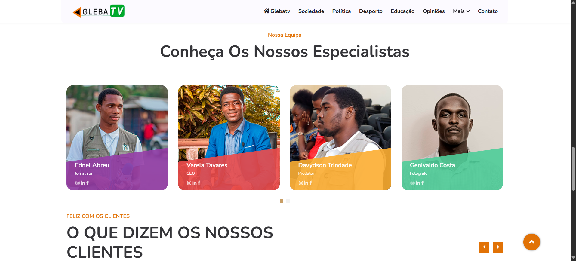The width and height of the screenshot is (576, 261).
Task: Open Varela Tavares' team photo card
Action: (229, 120)
